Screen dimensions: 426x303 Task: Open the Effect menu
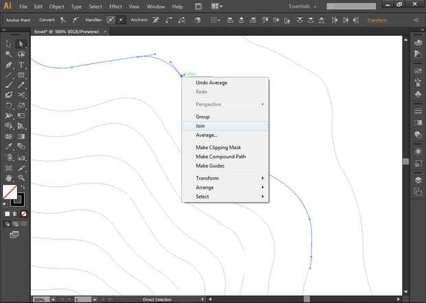pos(115,6)
